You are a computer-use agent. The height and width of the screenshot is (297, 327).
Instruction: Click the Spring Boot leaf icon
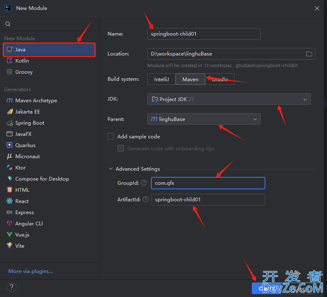[10, 123]
